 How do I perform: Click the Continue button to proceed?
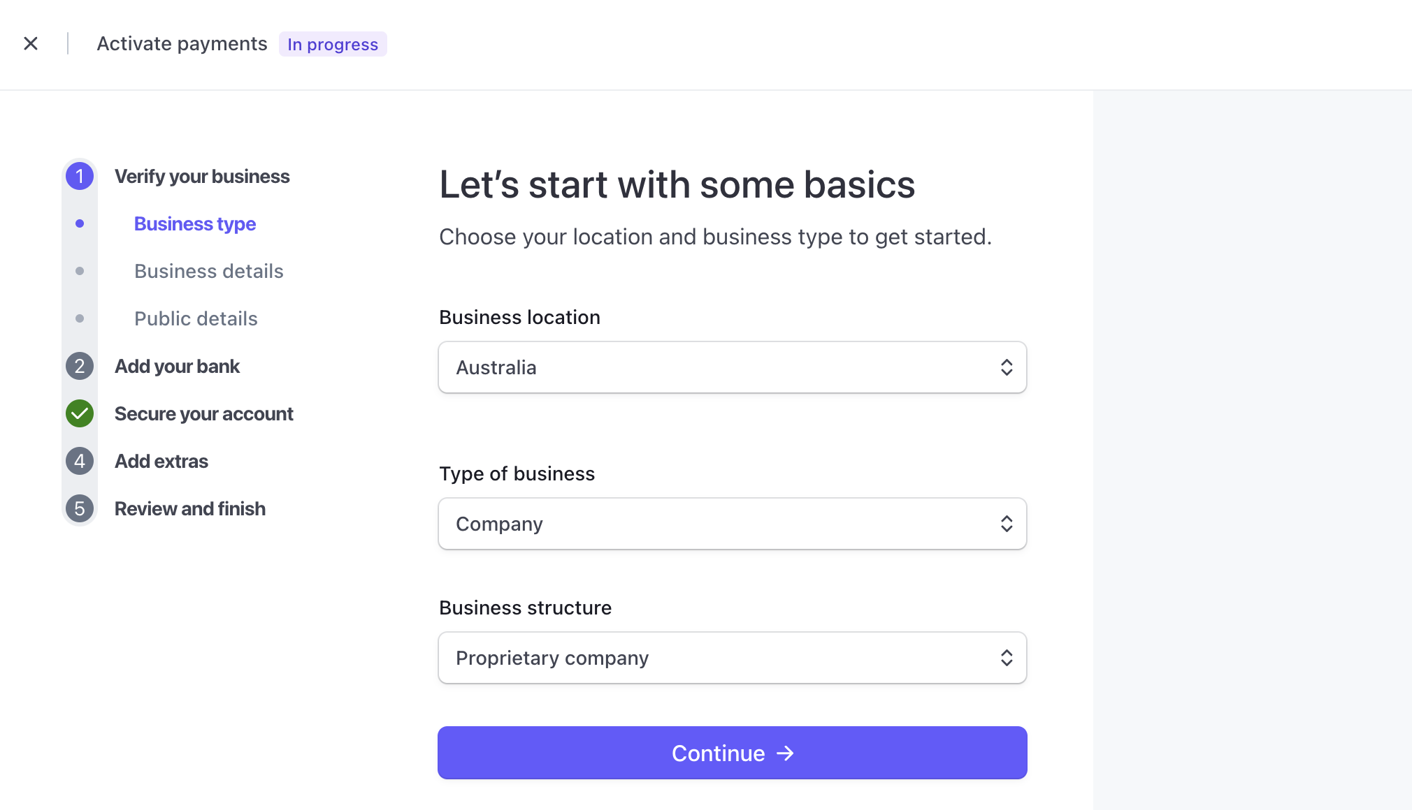coord(732,753)
